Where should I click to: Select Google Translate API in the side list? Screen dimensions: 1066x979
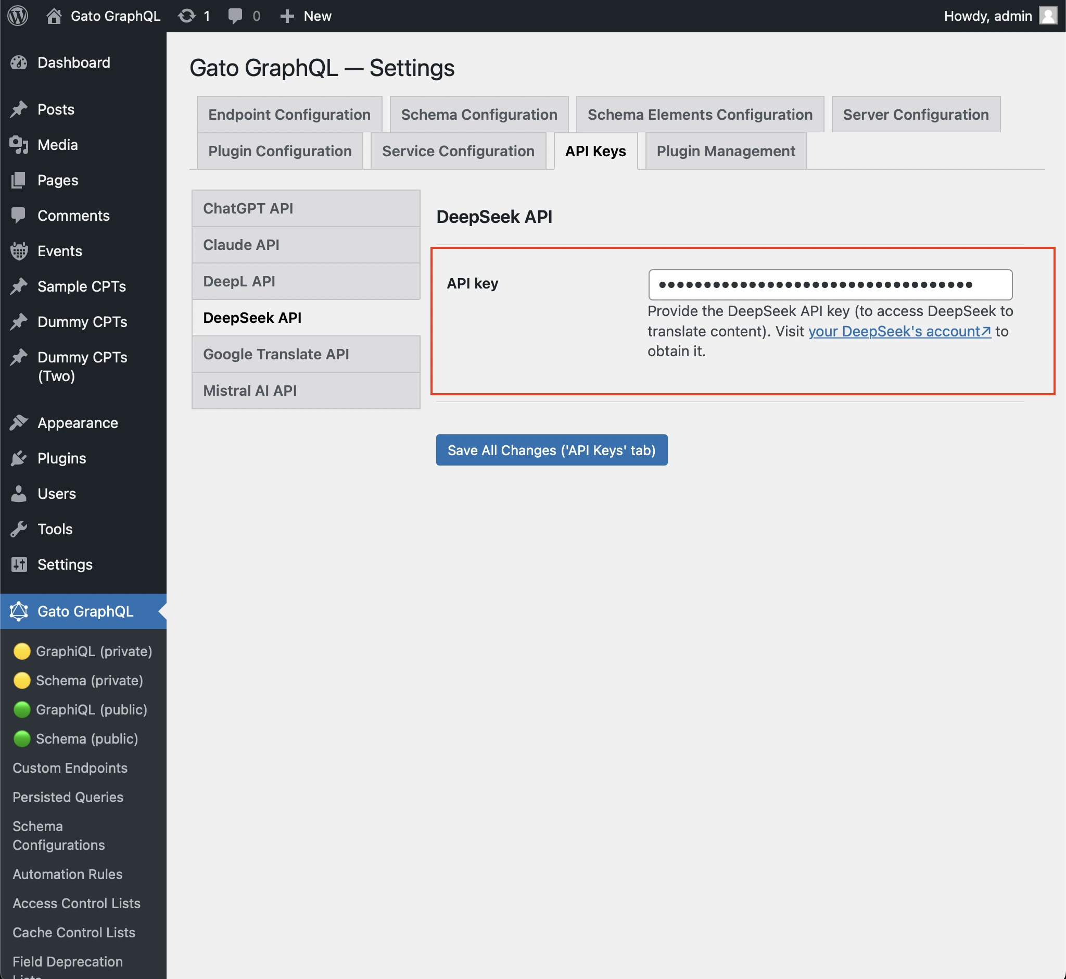pos(306,354)
